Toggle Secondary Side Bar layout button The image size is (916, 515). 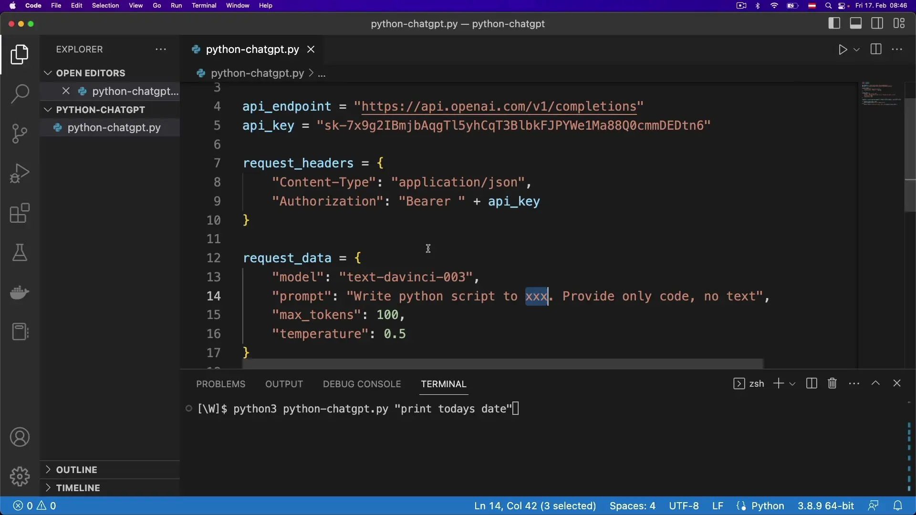tap(877, 23)
